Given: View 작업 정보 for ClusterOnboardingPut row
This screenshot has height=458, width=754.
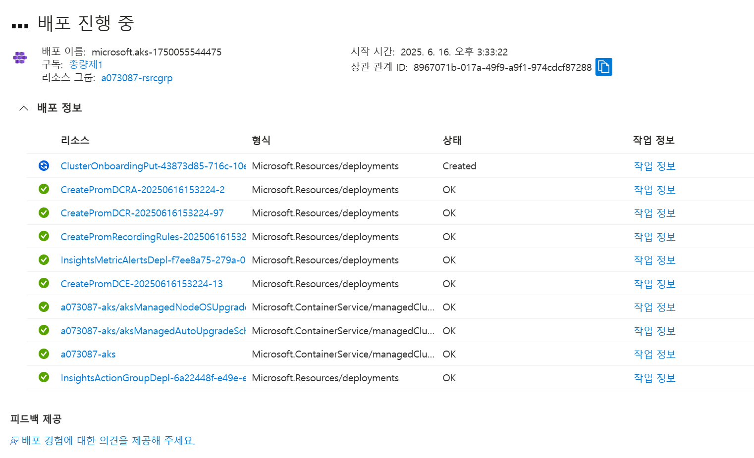Looking at the screenshot, I should pyautogui.click(x=654, y=166).
